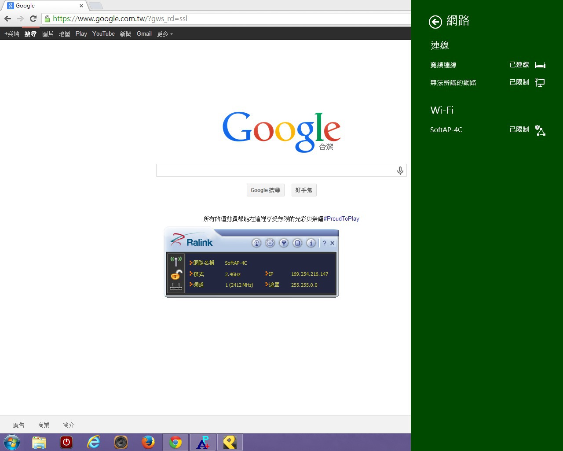
Task: Click the Google 搜尋 button
Action: tap(266, 190)
